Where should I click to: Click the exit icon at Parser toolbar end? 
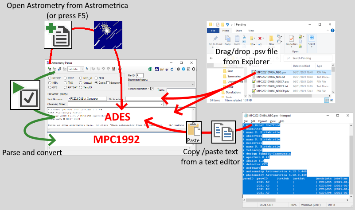(194, 69)
